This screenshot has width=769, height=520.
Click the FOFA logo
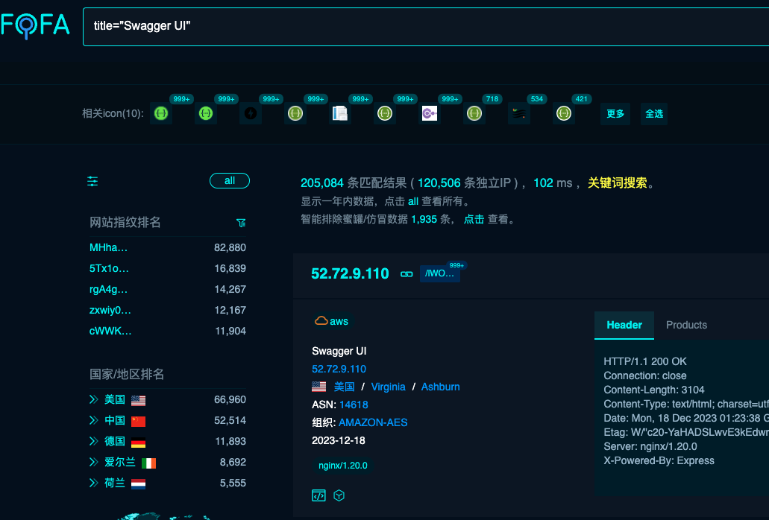[x=35, y=25]
